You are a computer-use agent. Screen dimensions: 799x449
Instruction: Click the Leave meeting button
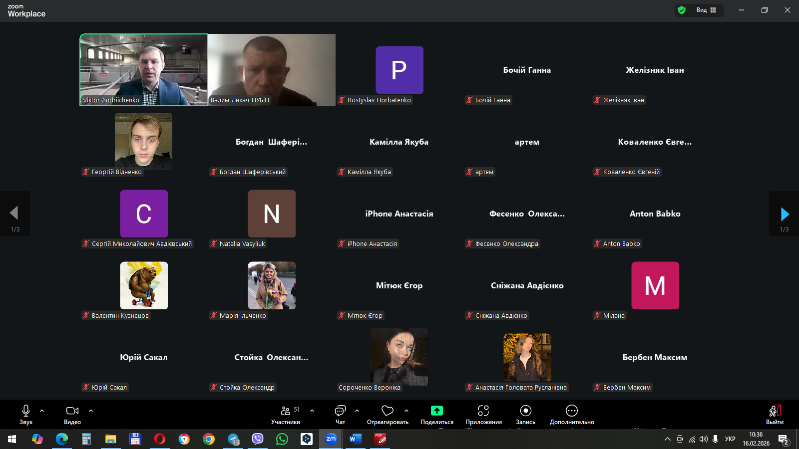775,415
